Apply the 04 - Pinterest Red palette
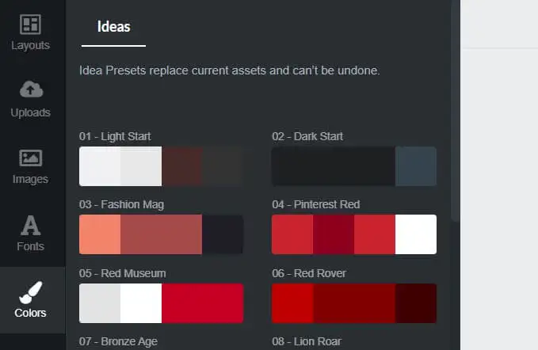Screen dimensions: 538x350 click(x=354, y=234)
